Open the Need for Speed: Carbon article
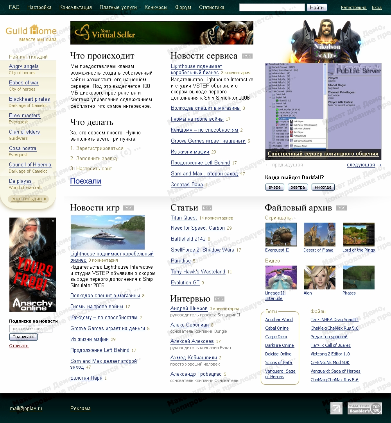 point(198,228)
